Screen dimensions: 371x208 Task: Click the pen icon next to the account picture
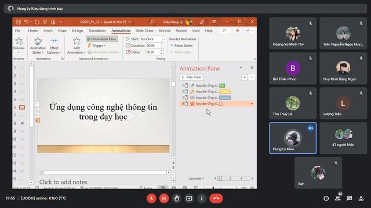point(202,22)
